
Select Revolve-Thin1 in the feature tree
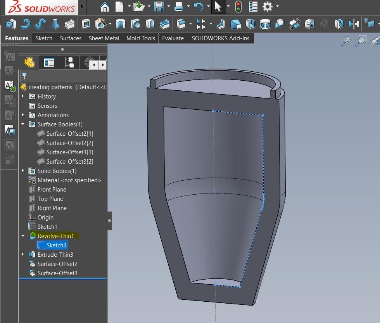(x=55, y=236)
